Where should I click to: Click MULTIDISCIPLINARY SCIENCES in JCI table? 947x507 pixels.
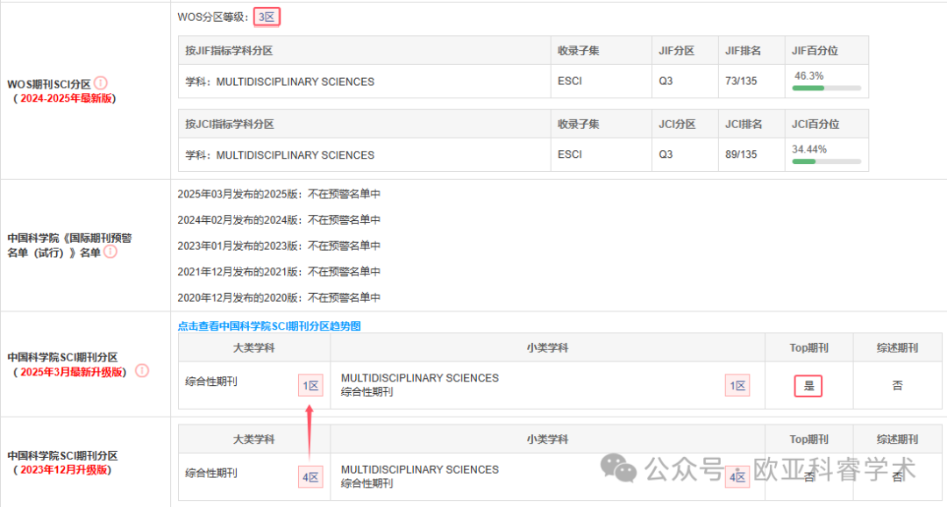pyautogui.click(x=295, y=155)
